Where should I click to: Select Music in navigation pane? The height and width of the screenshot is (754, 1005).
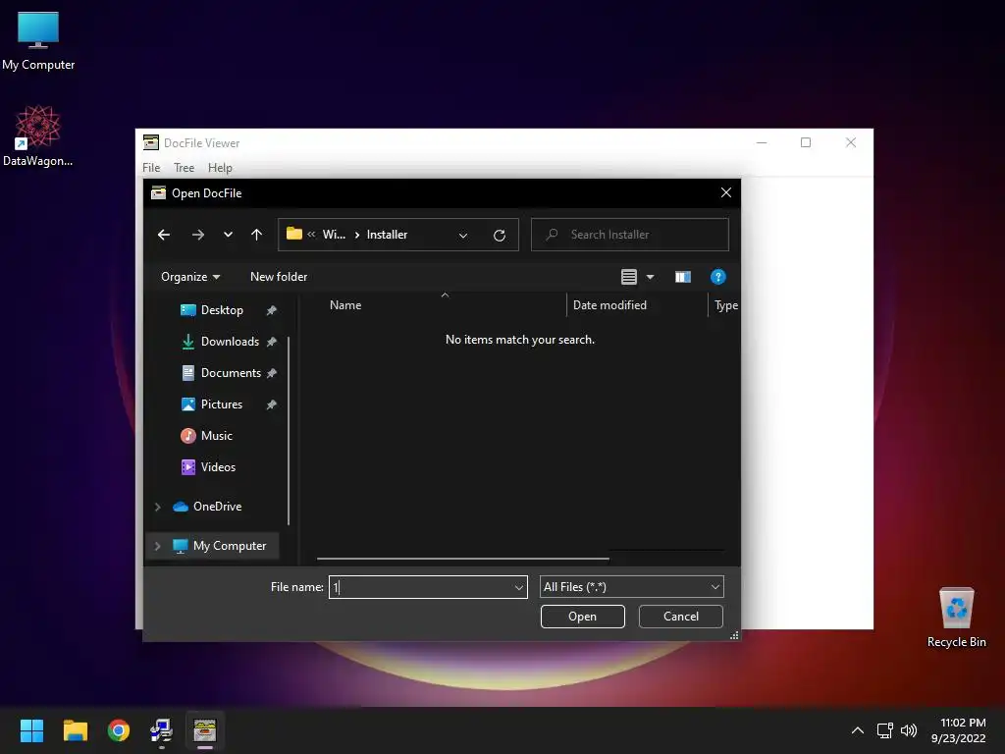[216, 436]
